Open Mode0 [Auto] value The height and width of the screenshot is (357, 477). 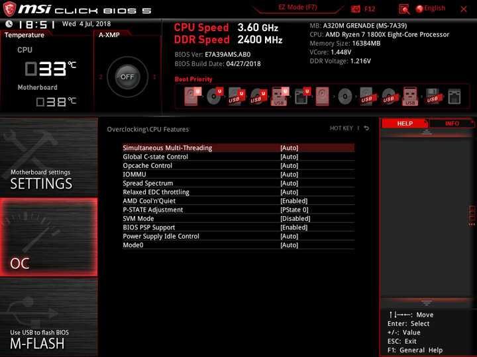(x=290, y=245)
